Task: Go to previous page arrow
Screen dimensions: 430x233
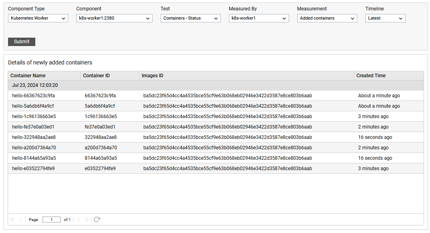Action: tap(20, 220)
